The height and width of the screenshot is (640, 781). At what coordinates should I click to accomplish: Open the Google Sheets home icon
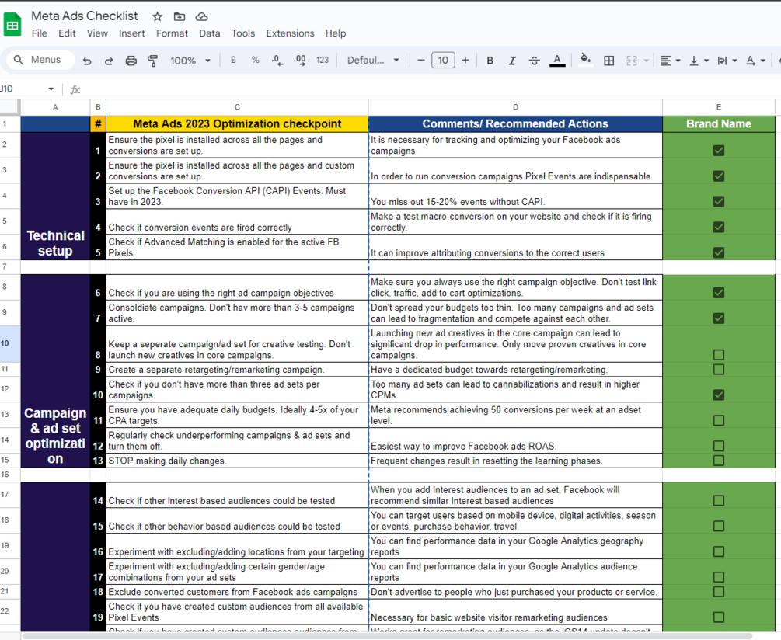click(12, 24)
